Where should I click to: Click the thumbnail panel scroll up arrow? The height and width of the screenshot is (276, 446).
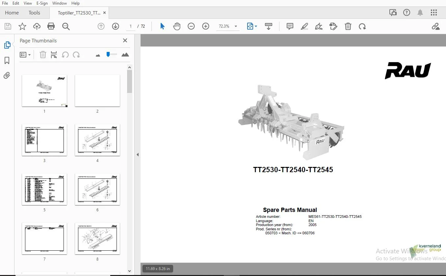pos(129,67)
